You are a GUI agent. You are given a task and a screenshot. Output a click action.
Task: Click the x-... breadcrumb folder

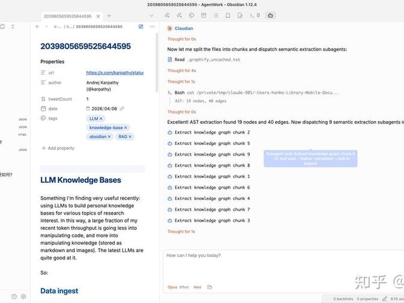[x=58, y=27]
